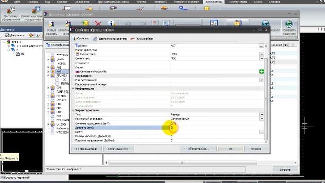
Task: Open the Обработка menu
Action: [82, 2]
